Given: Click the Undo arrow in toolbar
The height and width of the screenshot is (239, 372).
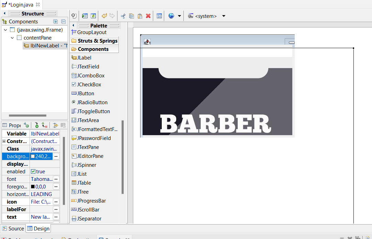Looking at the screenshot, I should [x=104, y=16].
